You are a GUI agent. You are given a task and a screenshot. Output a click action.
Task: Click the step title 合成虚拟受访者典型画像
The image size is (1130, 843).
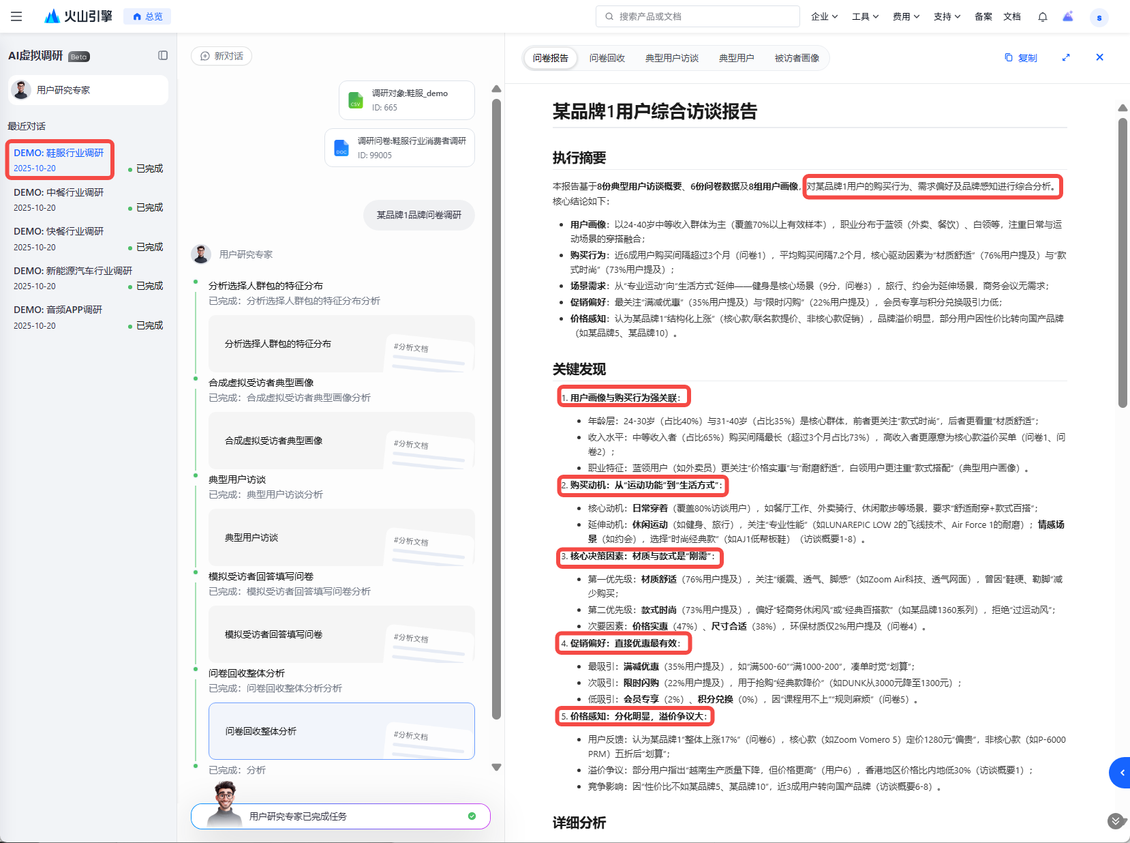(261, 383)
